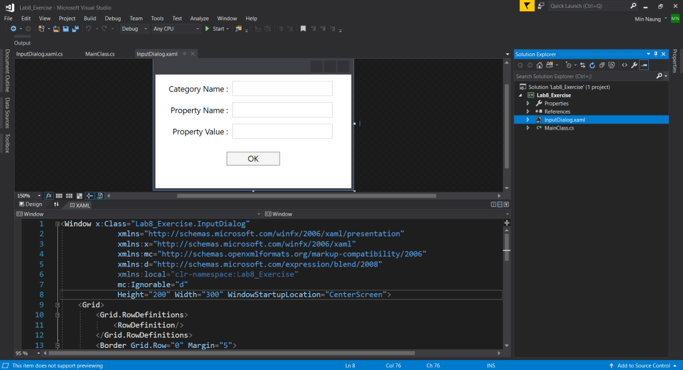The width and height of the screenshot is (683, 370).
Task: Click the Refresh icon in Solution Explorer
Action: (592, 65)
